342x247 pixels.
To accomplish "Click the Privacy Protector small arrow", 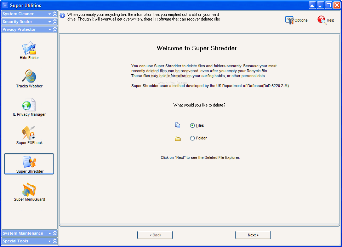I will click(x=50, y=29).
